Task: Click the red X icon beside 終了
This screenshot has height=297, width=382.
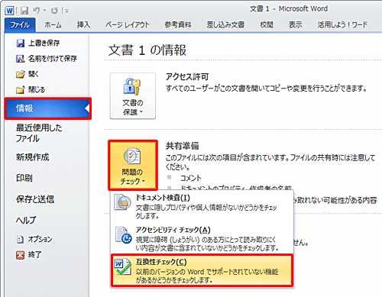Action: (20, 255)
